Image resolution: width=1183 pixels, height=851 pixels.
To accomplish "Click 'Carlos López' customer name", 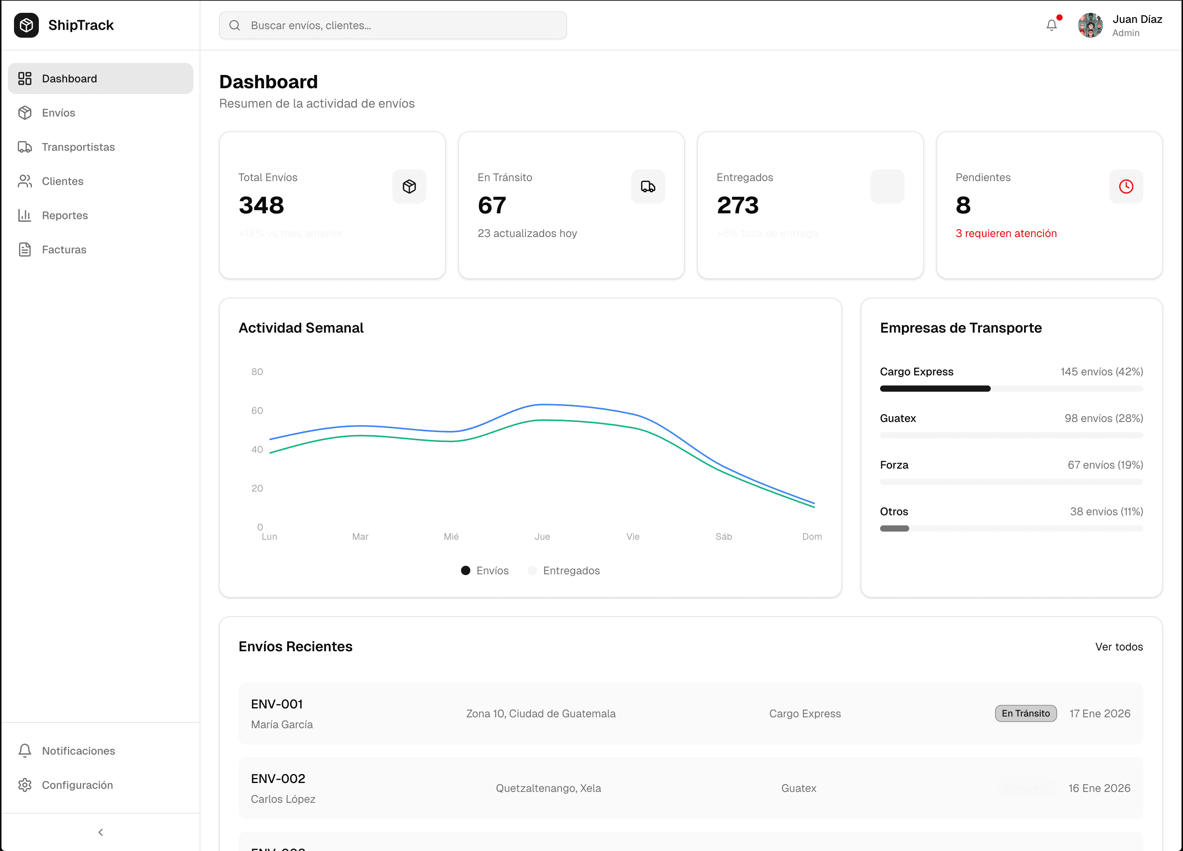I will (283, 799).
